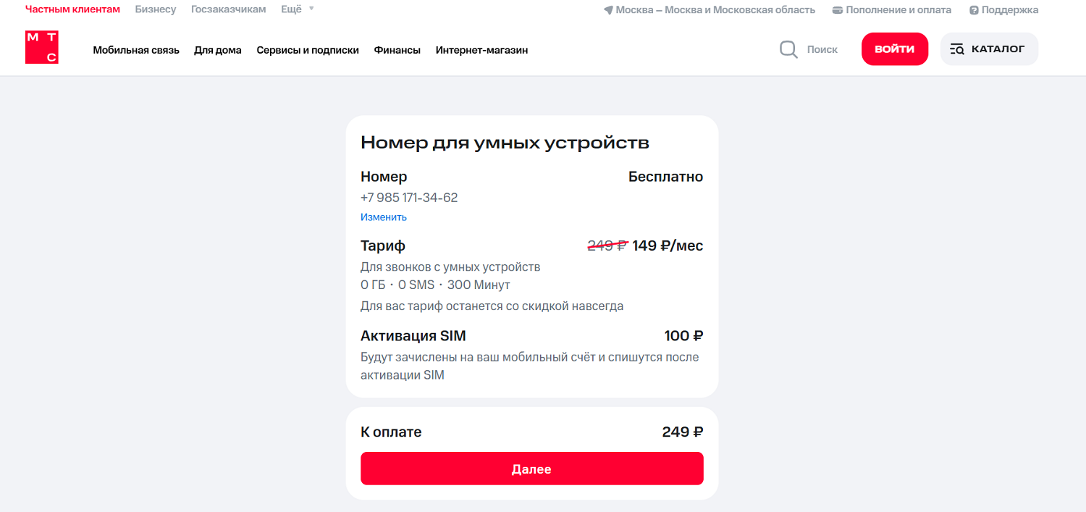Switch to the Бизнесу section
1086x512 pixels.
pyautogui.click(x=156, y=9)
